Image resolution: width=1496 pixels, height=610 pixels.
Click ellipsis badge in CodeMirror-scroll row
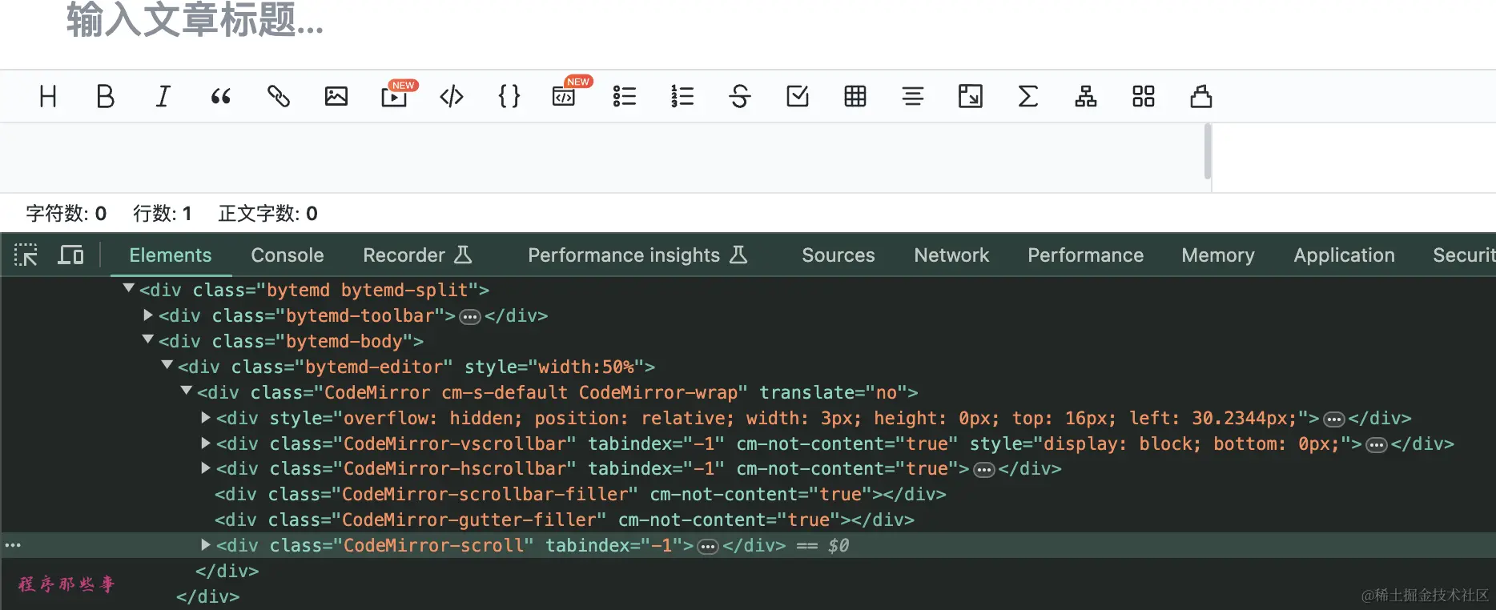click(x=708, y=547)
